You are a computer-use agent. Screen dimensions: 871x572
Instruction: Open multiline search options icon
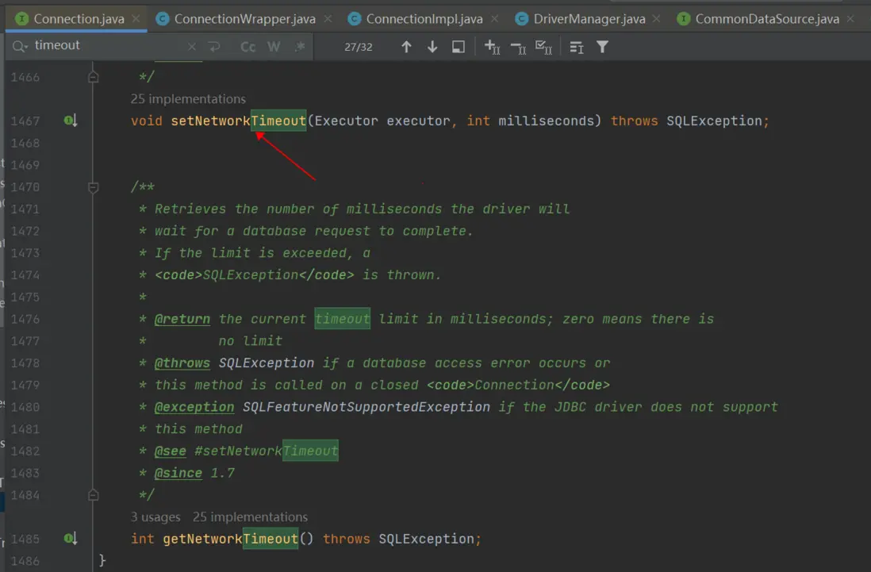[577, 48]
